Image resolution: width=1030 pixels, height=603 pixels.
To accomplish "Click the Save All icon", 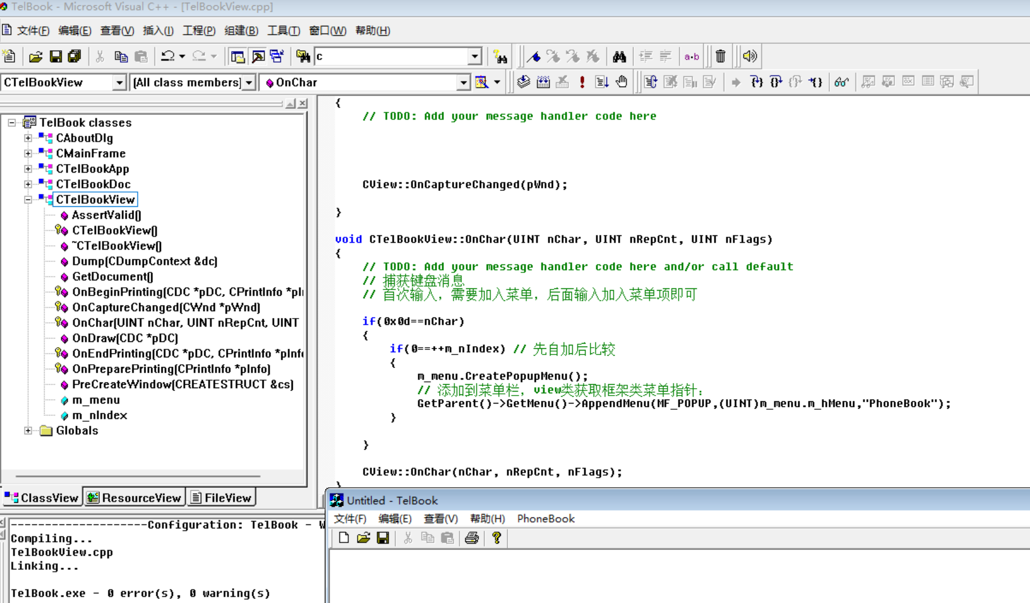I will click(74, 56).
